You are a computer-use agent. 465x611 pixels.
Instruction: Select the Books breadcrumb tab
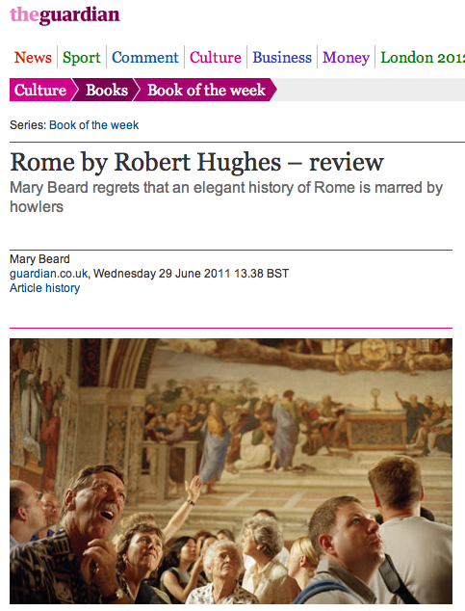pyautogui.click(x=107, y=90)
